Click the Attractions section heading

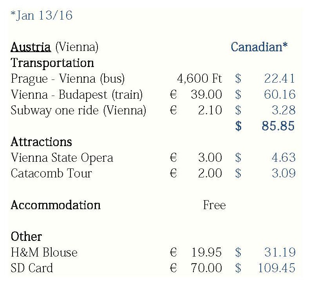[x=41, y=141]
